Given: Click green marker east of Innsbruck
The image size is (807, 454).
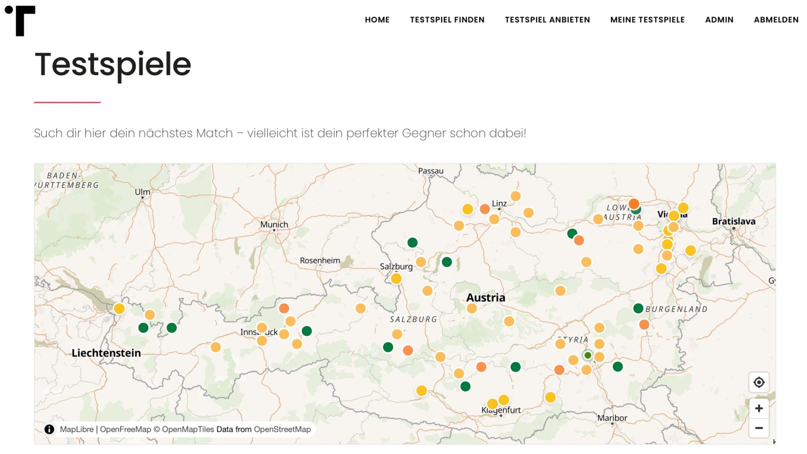Looking at the screenshot, I should 307,331.
